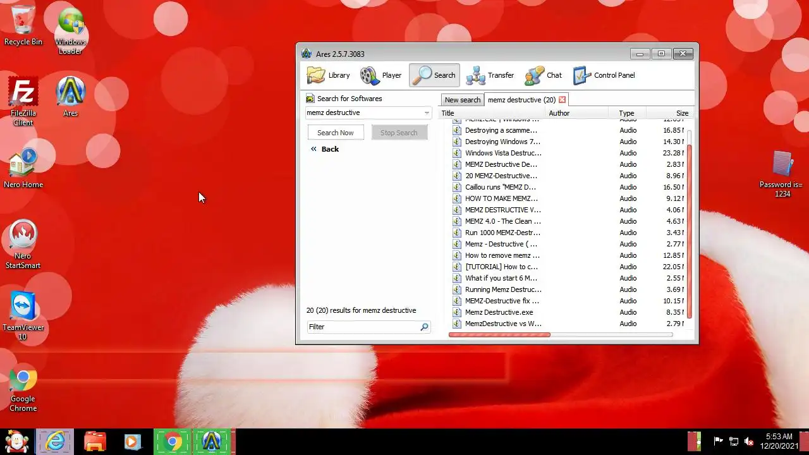Select the 'Destroying a scamme...' result
Image resolution: width=809 pixels, height=455 pixels.
point(501,130)
